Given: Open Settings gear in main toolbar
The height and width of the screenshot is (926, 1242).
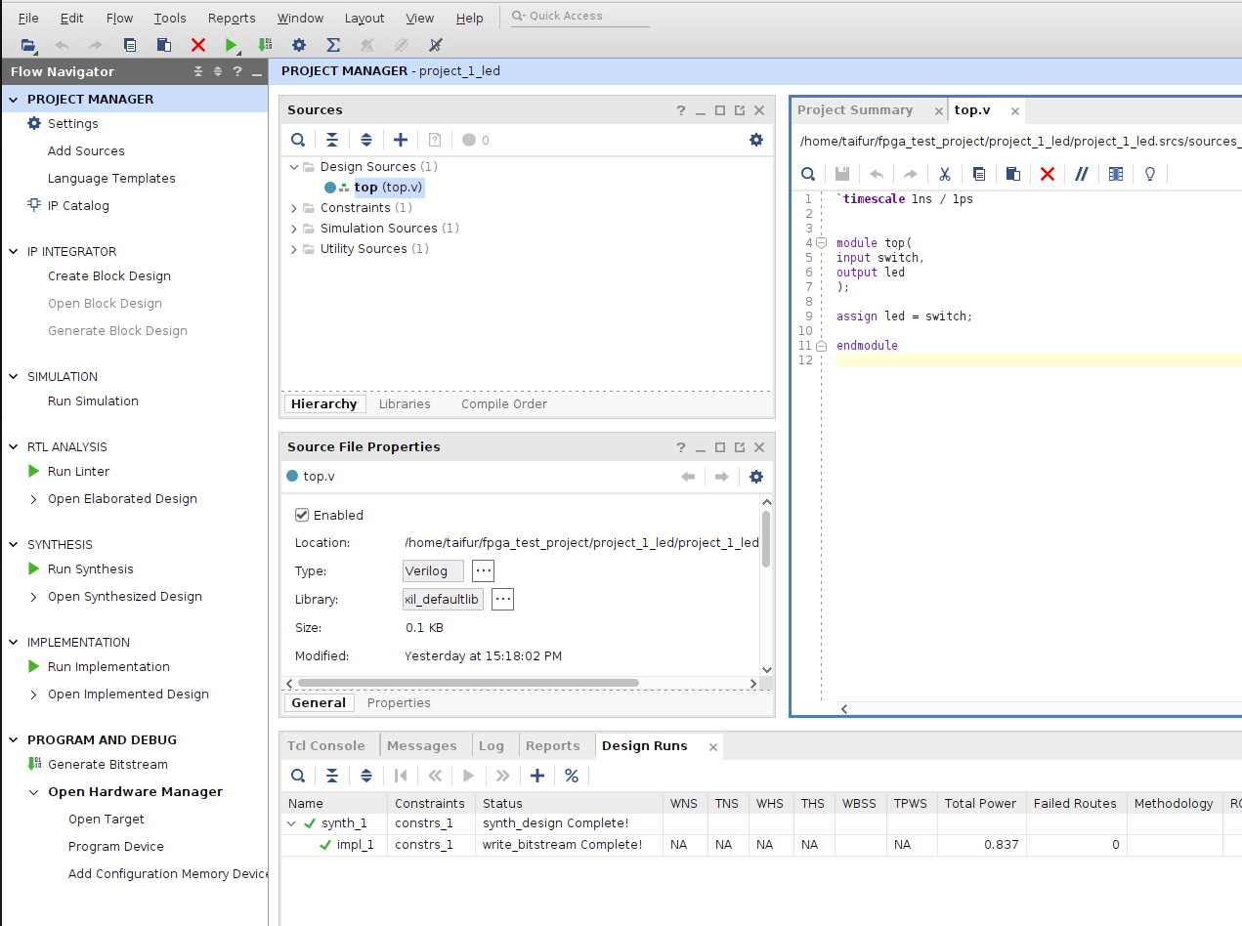Looking at the screenshot, I should [x=299, y=45].
